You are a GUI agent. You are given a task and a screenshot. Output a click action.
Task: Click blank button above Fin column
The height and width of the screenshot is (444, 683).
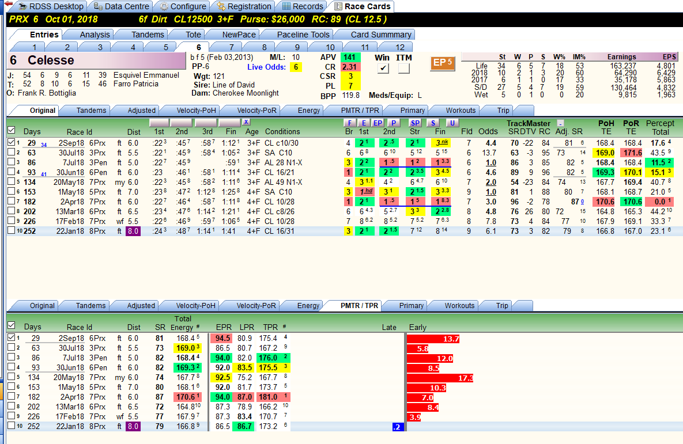pyautogui.click(x=229, y=122)
